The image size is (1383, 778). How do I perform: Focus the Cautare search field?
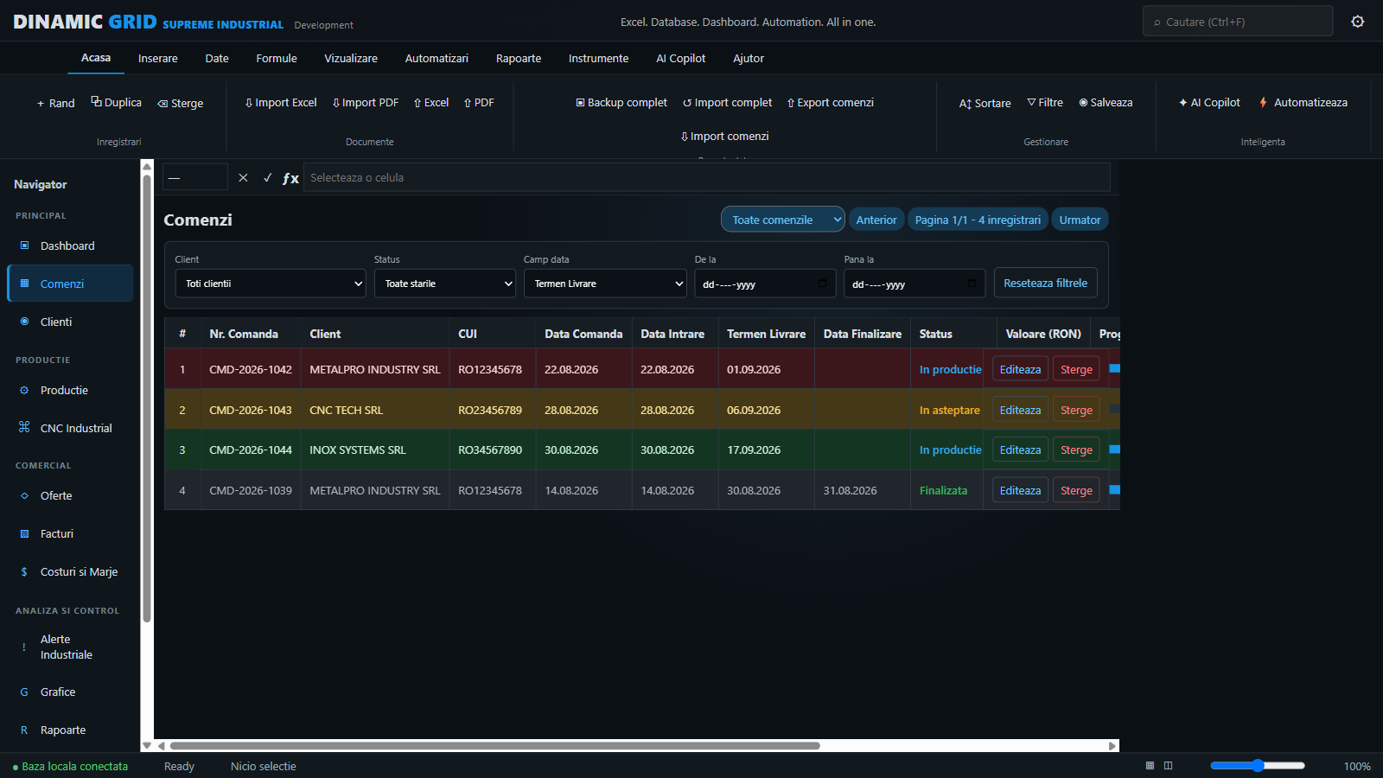[1238, 22]
